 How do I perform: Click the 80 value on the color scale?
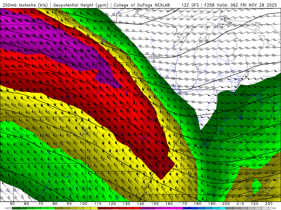(55, 204)
